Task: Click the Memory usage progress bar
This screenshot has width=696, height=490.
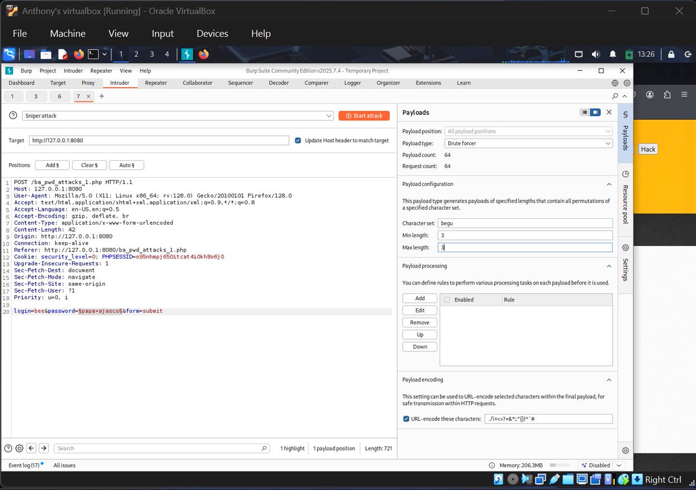Action: (x=560, y=465)
